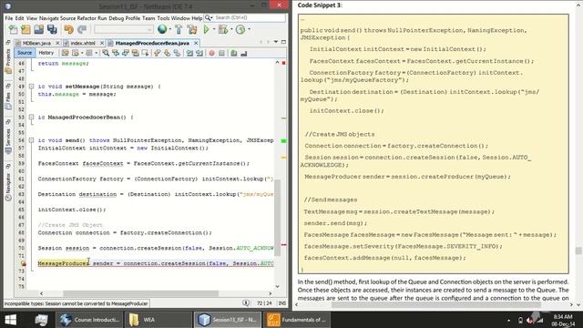Switch to the index.xhtml tab

[x=83, y=43]
